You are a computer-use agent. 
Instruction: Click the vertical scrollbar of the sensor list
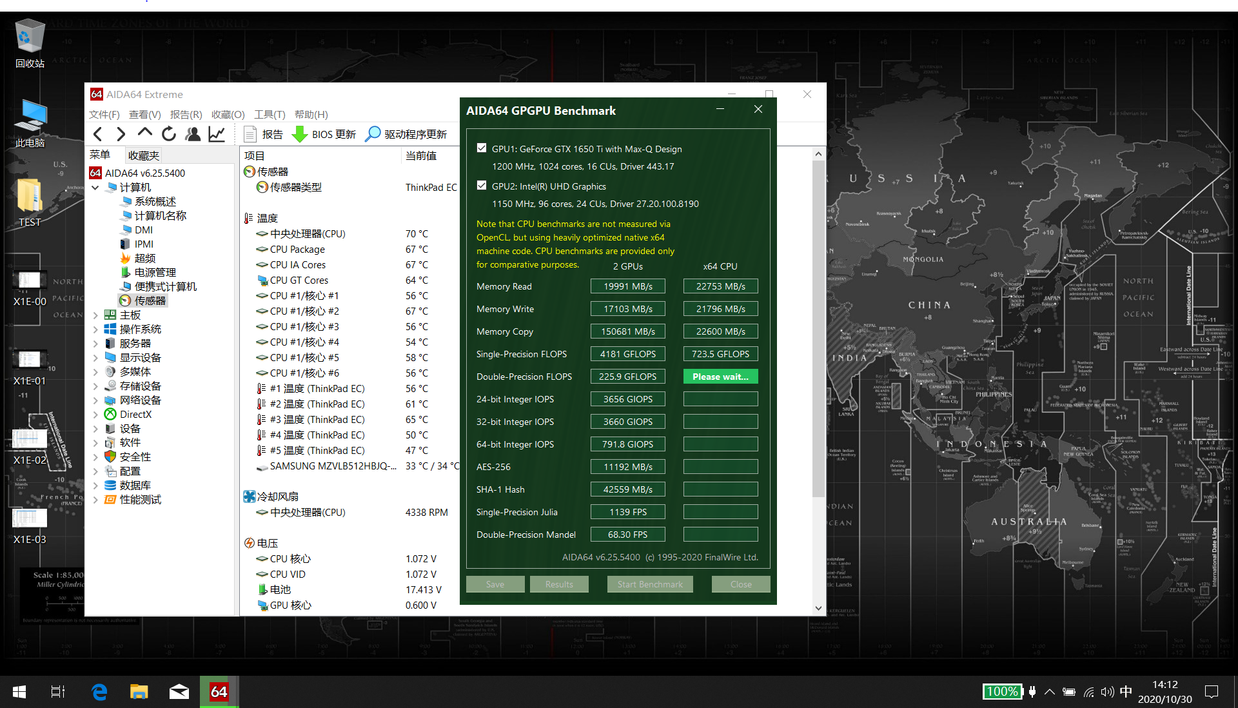coord(818,329)
